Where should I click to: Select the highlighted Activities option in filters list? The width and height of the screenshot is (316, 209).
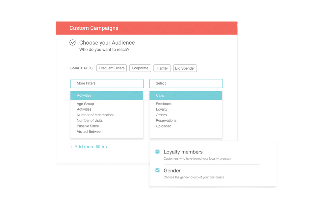click(107, 96)
